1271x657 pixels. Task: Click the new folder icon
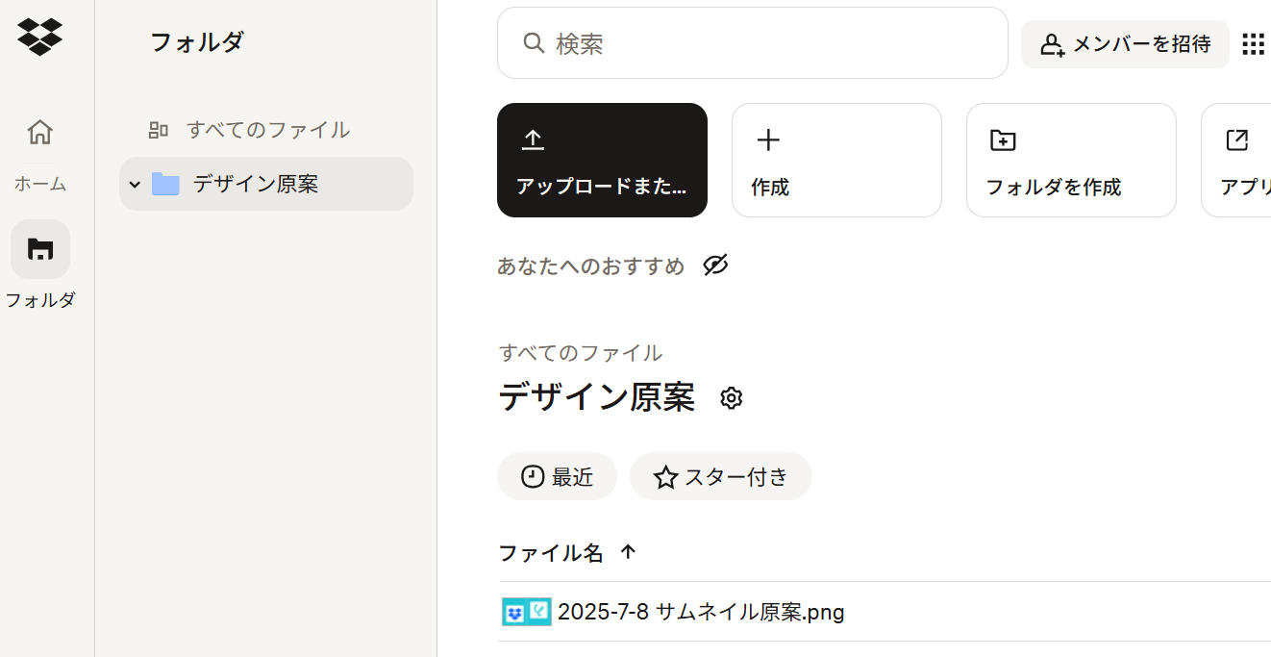[x=1003, y=140]
